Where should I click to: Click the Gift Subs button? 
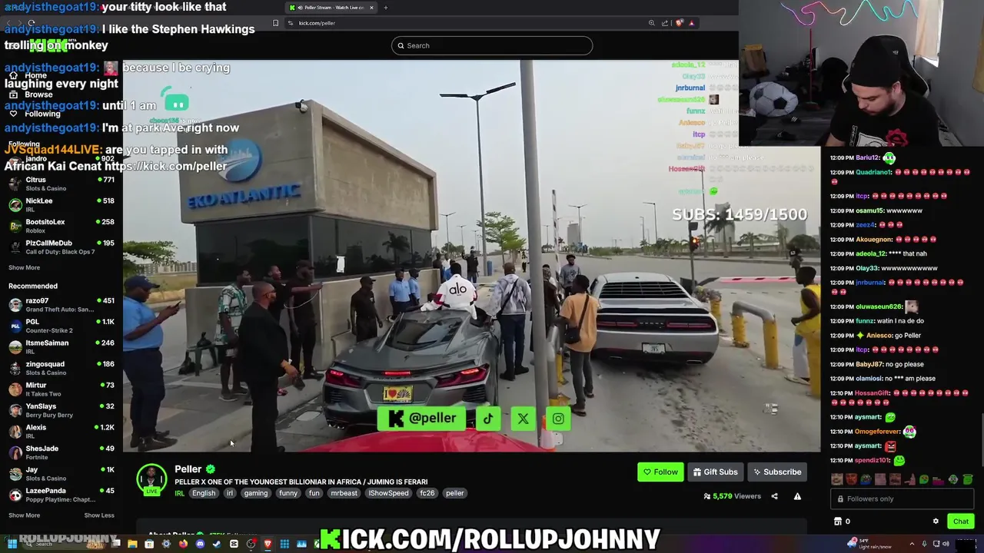click(x=715, y=472)
